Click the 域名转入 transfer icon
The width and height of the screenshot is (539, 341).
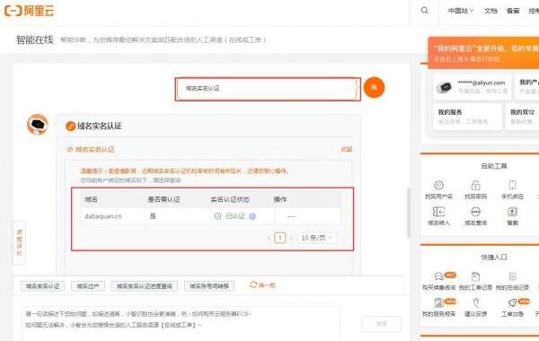[438, 212]
